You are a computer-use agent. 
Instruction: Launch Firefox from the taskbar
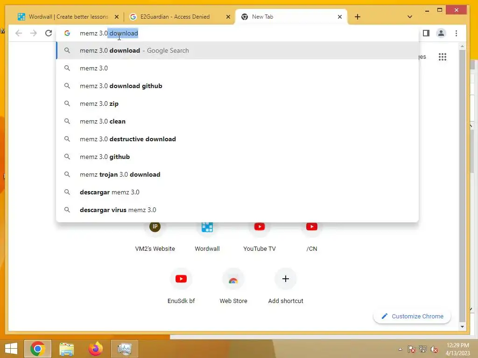[x=95, y=349]
